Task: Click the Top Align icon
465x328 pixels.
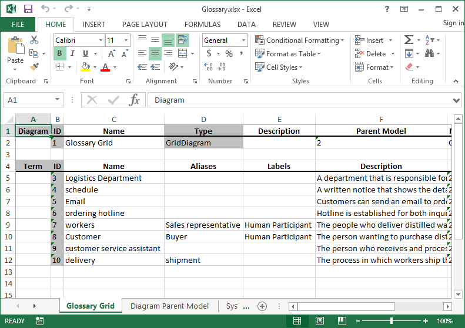Action: (142, 40)
